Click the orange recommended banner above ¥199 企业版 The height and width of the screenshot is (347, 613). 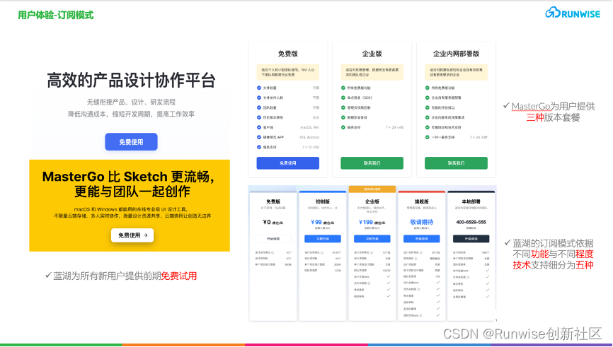click(372, 189)
